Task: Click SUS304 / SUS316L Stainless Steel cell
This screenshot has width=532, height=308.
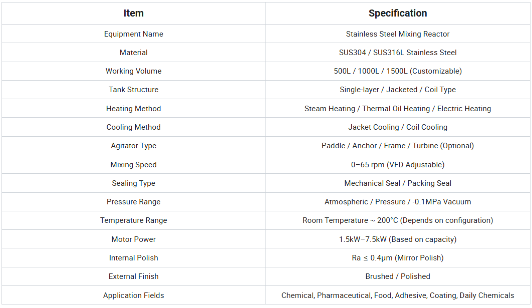Action: [x=398, y=53]
